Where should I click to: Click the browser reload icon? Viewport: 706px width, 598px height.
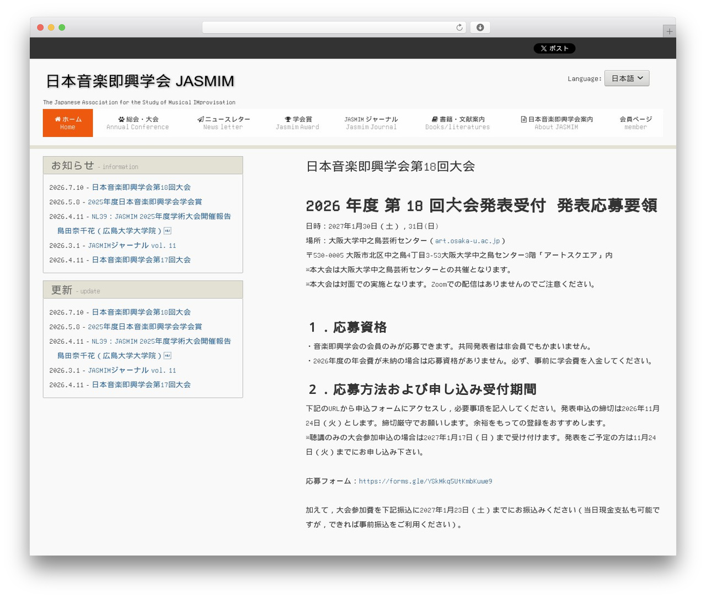tap(459, 28)
